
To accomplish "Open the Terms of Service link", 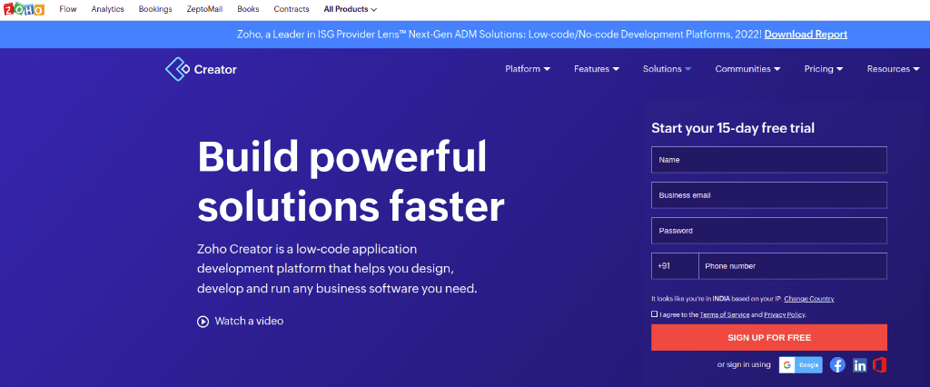I will tap(725, 314).
